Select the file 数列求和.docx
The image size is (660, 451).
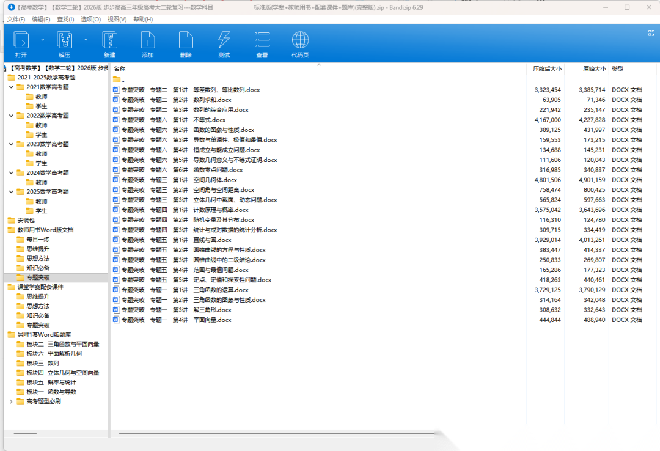pyautogui.click(x=212, y=100)
